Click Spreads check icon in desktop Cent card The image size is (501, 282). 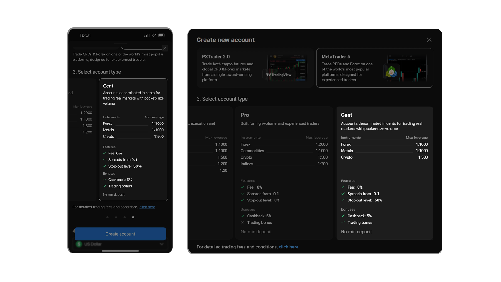tap(343, 194)
